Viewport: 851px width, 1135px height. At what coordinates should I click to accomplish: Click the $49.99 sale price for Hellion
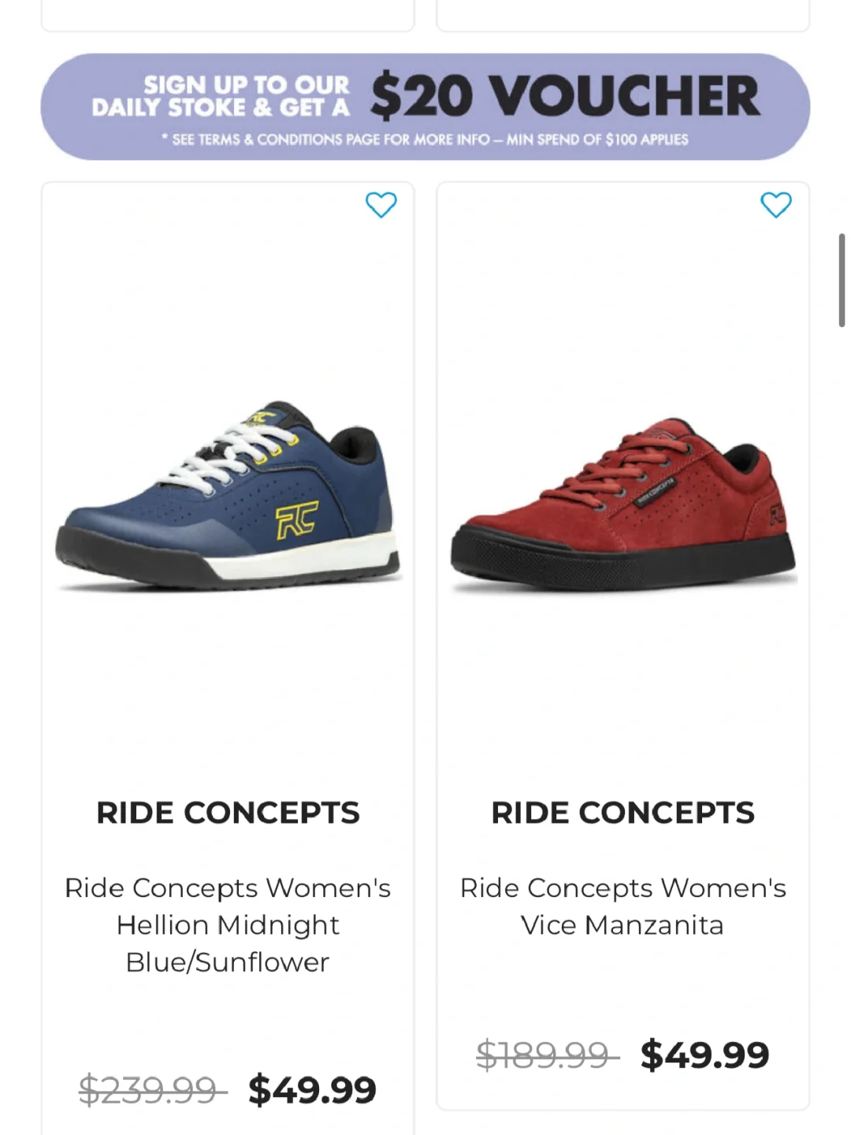312,1090
